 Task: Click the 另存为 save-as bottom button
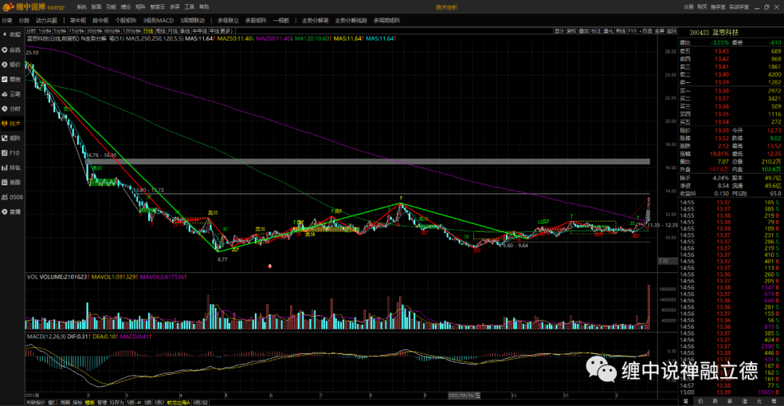(116, 402)
